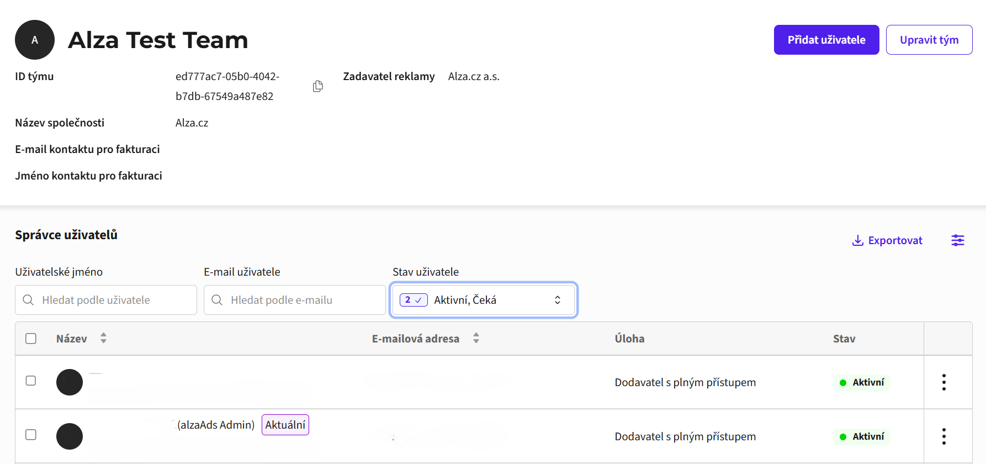This screenshot has height=464, width=986.
Task: Focus the Hledat podle e-mailu search field
Action: tap(295, 300)
